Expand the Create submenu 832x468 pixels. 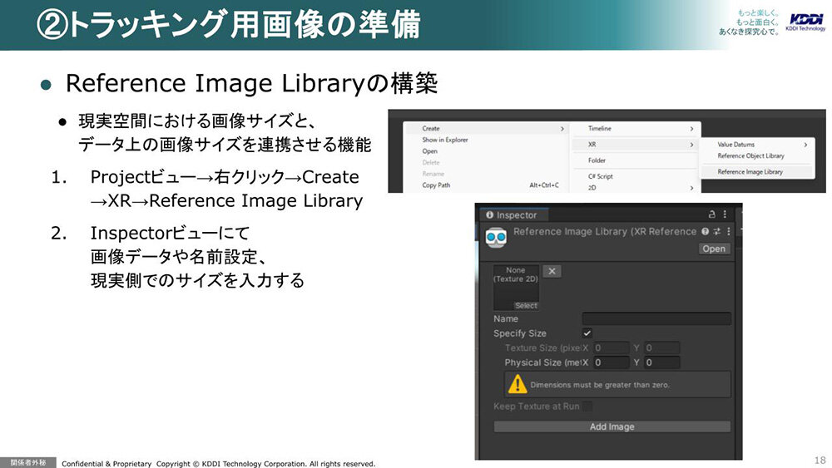coord(484,129)
